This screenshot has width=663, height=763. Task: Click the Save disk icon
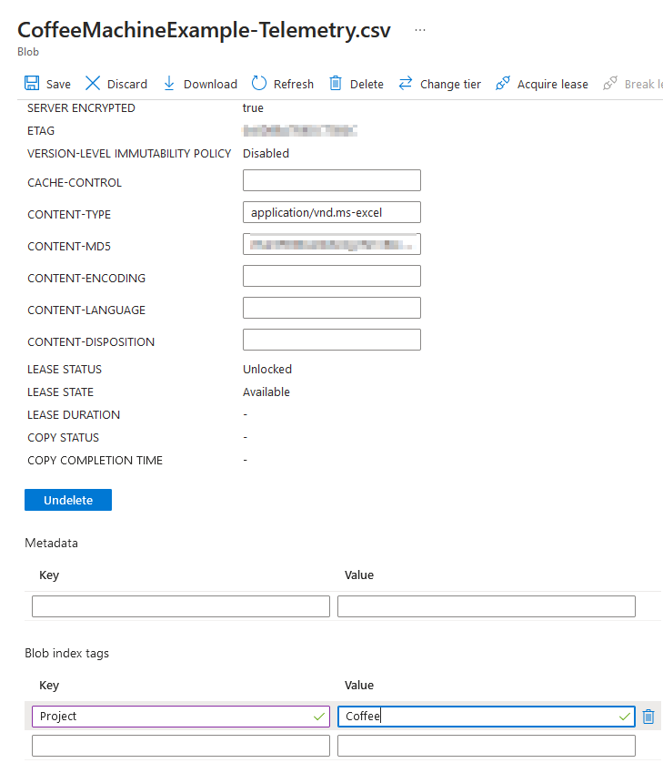[x=32, y=84]
